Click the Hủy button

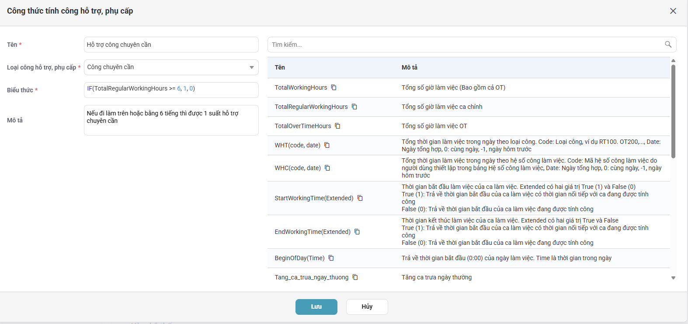367,307
